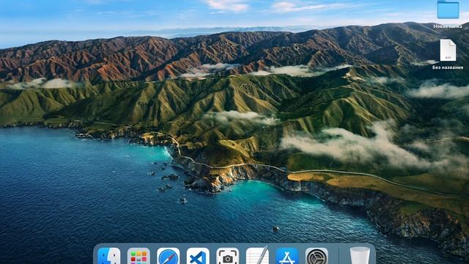Click the Новая папка folder label

(448, 26)
